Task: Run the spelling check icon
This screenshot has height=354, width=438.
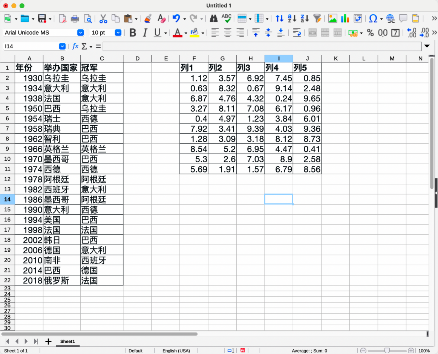Action: tap(227, 19)
